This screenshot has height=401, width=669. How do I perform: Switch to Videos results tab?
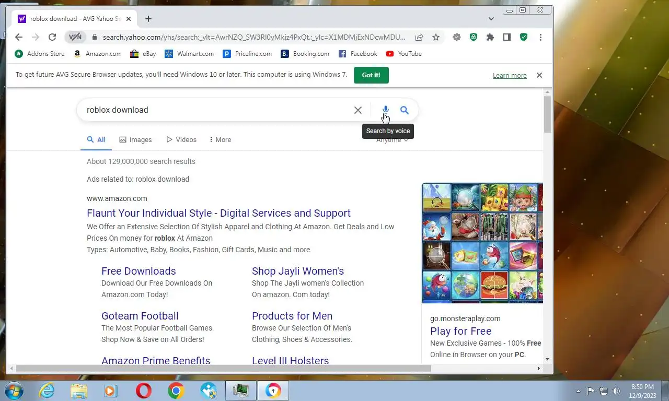click(x=181, y=139)
